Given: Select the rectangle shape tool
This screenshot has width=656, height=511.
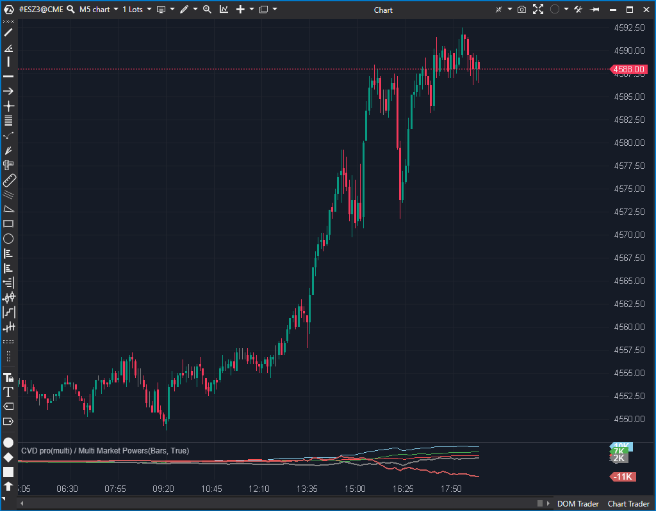Looking at the screenshot, I should tap(8, 224).
